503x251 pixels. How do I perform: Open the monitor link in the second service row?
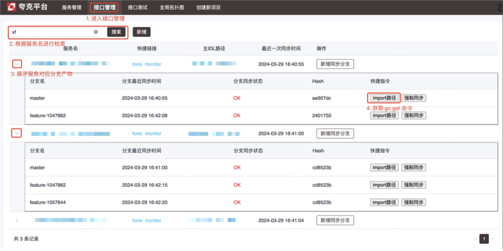click(x=154, y=133)
